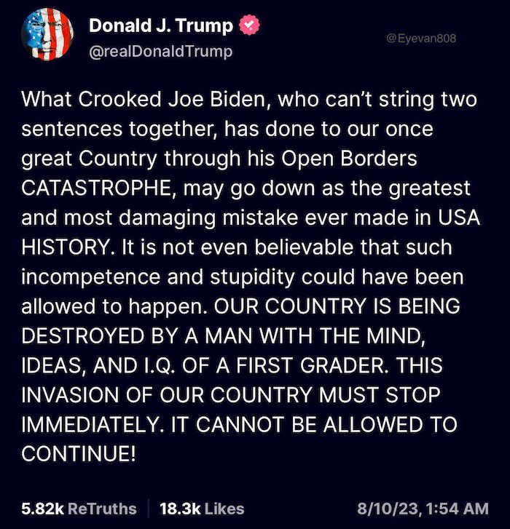View the 5.82k ReTruths count
Image resolution: width=510 pixels, height=529 pixels.
click(79, 509)
